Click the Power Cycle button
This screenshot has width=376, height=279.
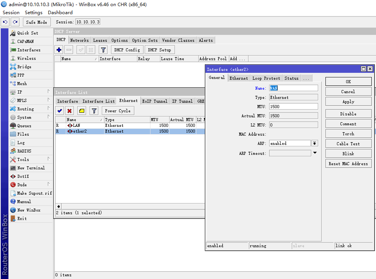tap(118, 111)
